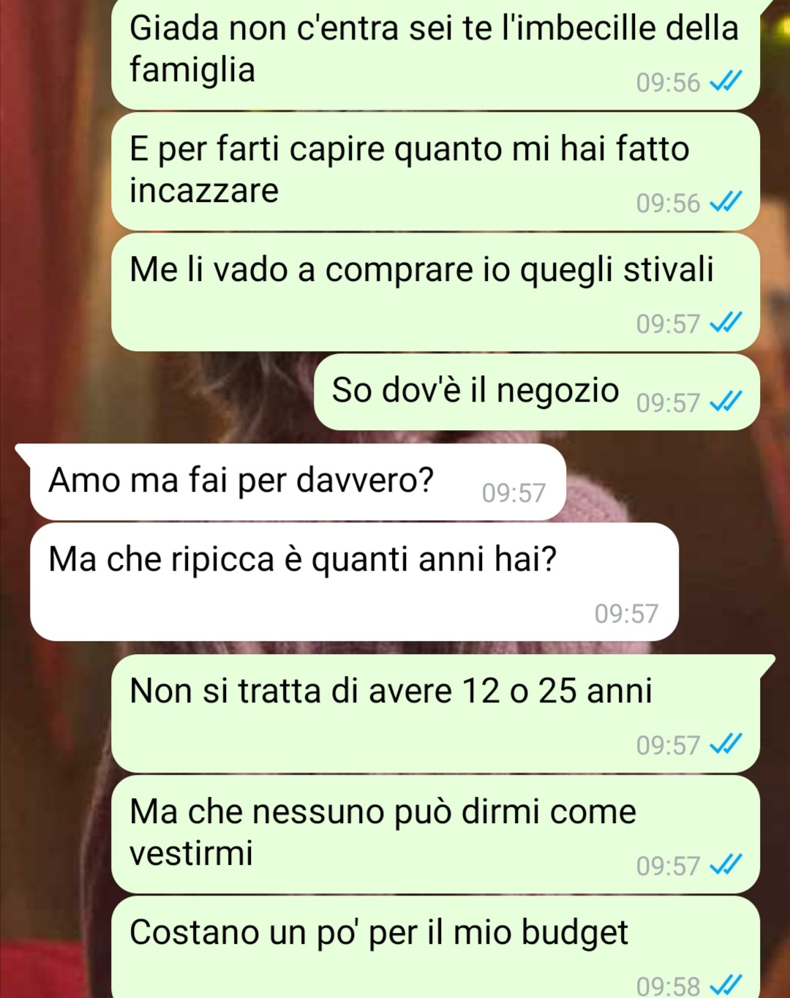Screen dimensions: 790x998
Task: Tap blue ticks on 'quegli stivali' message
Action: (726, 323)
